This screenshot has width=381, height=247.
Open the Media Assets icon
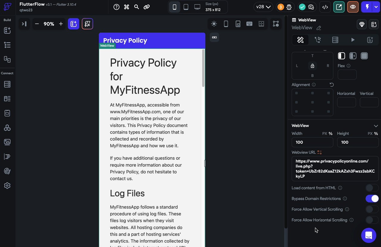(7, 142)
